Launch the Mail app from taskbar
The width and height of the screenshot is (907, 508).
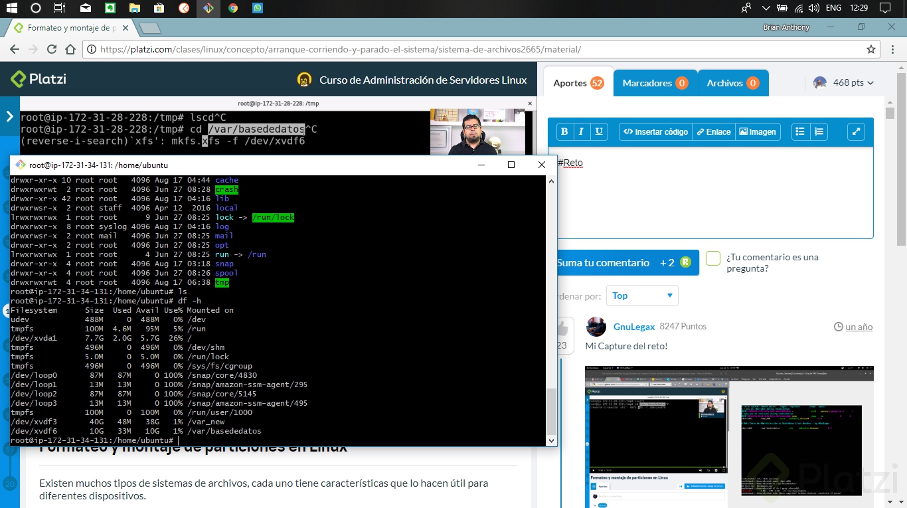click(85, 8)
